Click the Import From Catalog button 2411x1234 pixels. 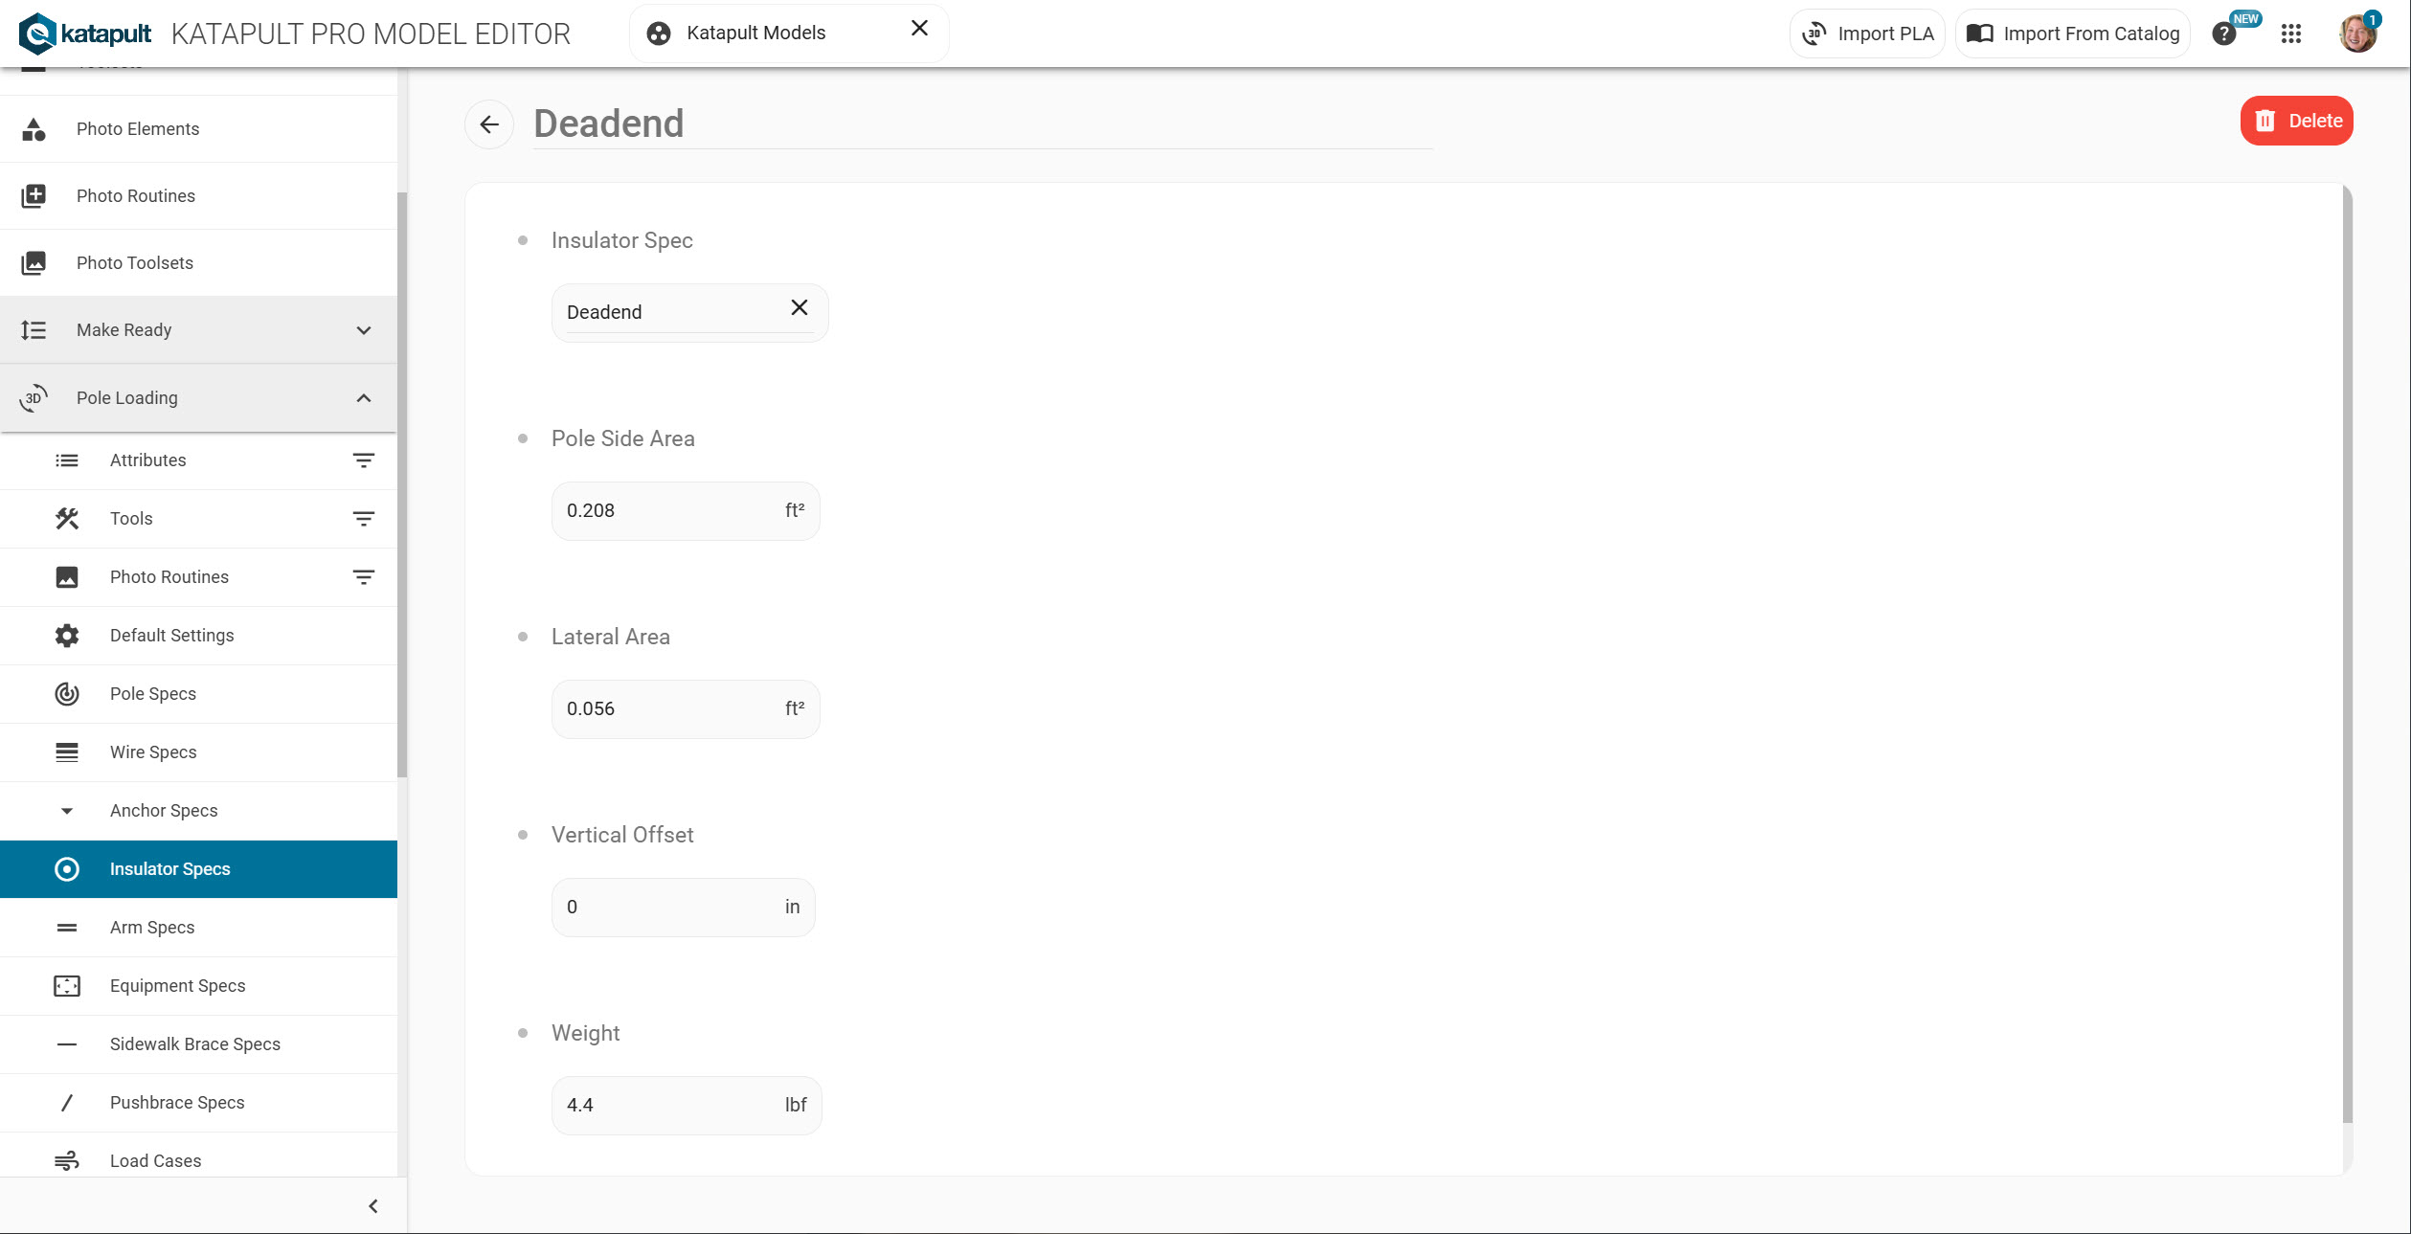pyautogui.click(x=2073, y=34)
